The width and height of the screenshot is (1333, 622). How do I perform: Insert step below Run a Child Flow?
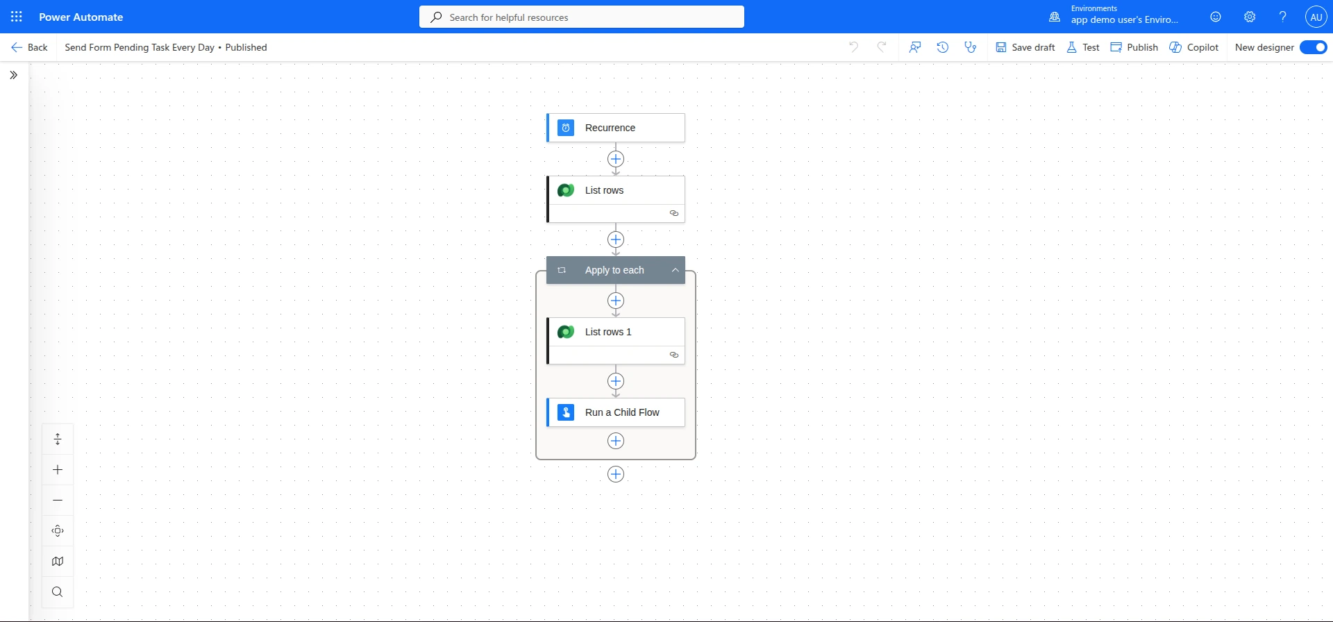pos(616,441)
